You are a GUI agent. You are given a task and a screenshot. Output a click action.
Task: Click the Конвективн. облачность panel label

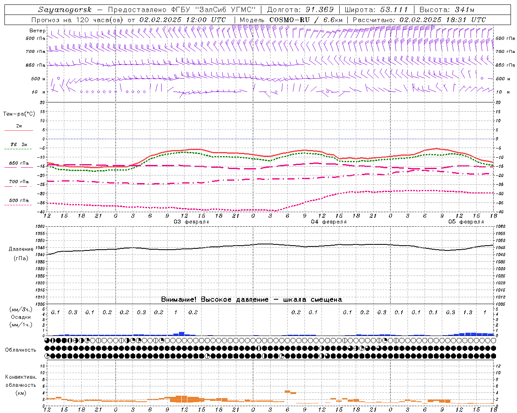point(21,381)
